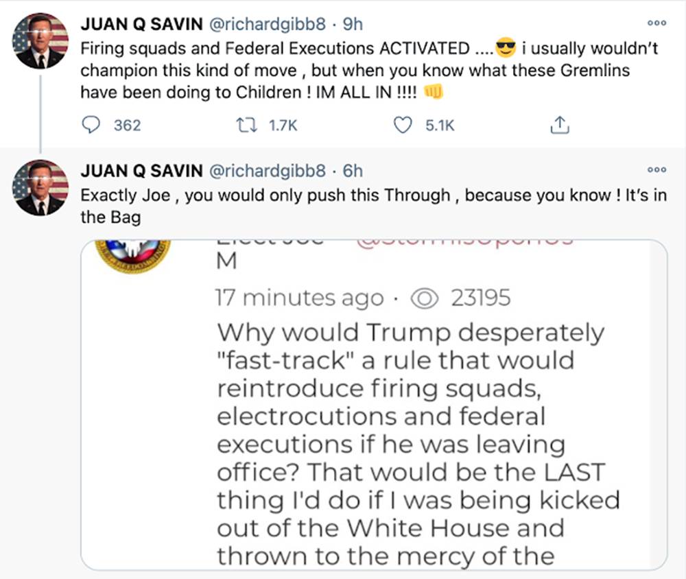Click the reply speech bubble icon
Image resolution: width=686 pixels, height=579 pixels.
(91, 125)
